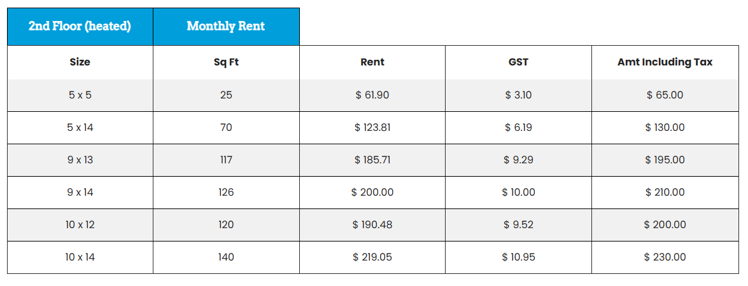Viewport: 748px width, 286px height.
Task: Select the $ 65.00 total amount
Action: click(x=665, y=95)
